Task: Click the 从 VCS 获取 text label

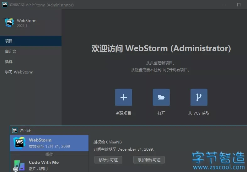Action: pyautogui.click(x=199, y=113)
